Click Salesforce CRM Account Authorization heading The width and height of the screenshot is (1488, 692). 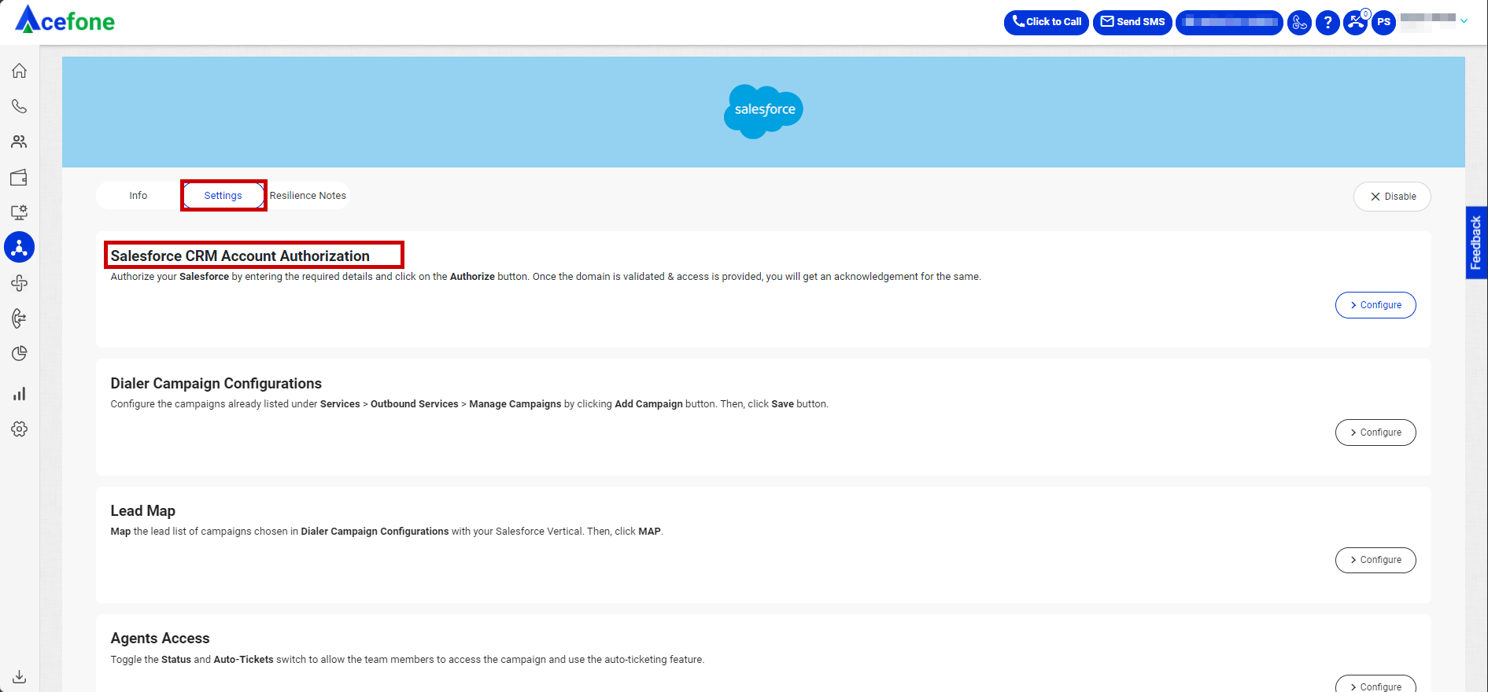click(x=240, y=256)
